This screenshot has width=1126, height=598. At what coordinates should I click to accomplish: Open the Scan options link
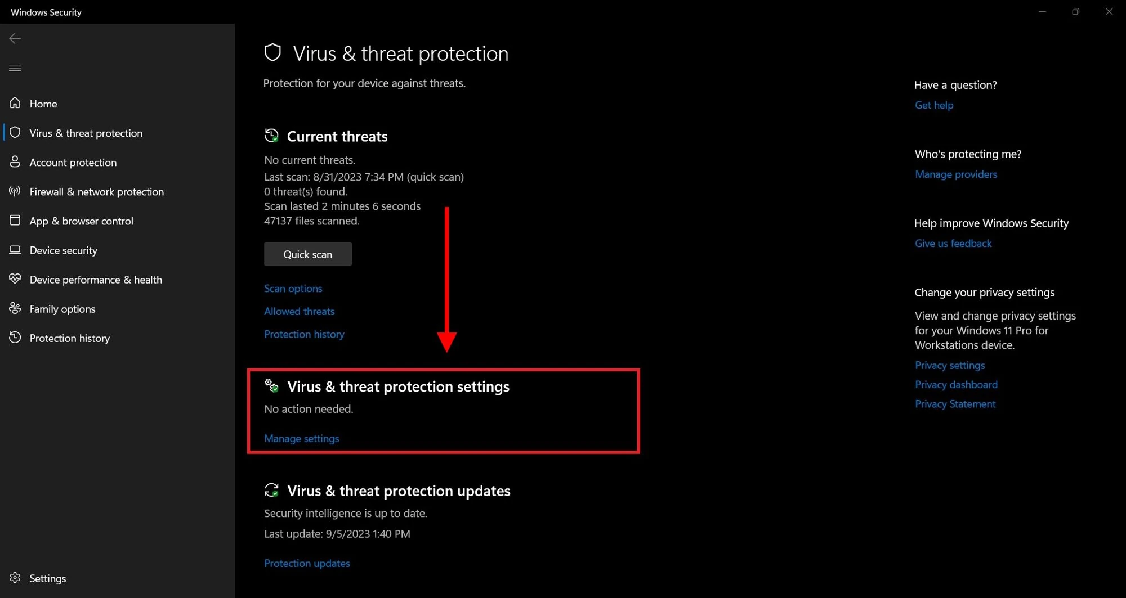pyautogui.click(x=293, y=289)
